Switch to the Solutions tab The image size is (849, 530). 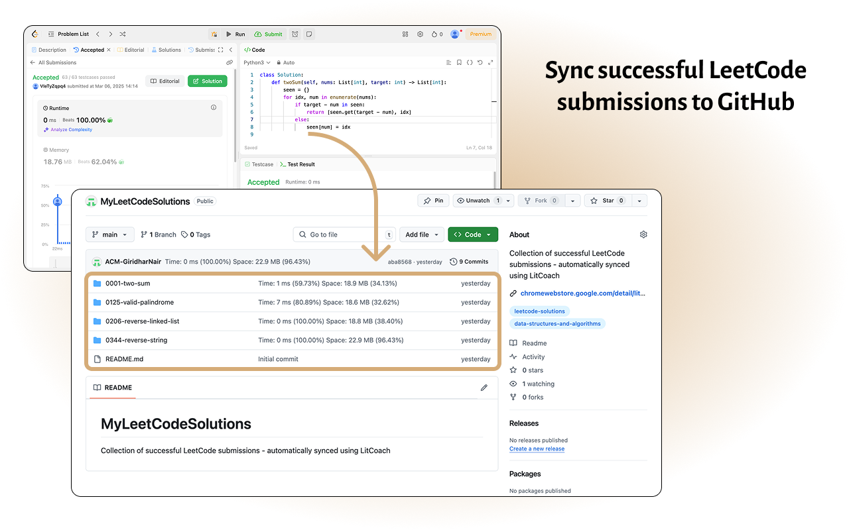pos(166,50)
